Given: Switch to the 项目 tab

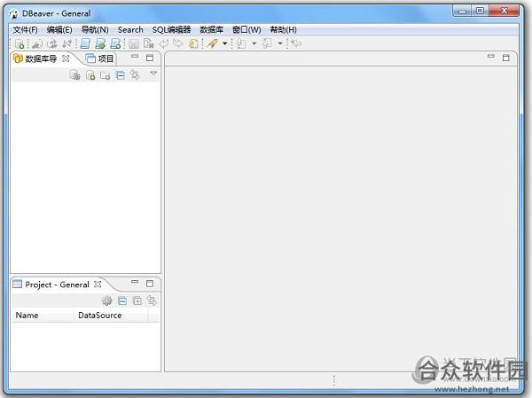Looking at the screenshot, I should pyautogui.click(x=99, y=59).
